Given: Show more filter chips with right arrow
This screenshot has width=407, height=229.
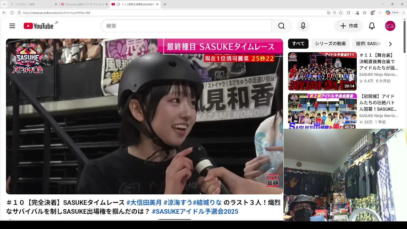Looking at the screenshot, I should coord(390,44).
